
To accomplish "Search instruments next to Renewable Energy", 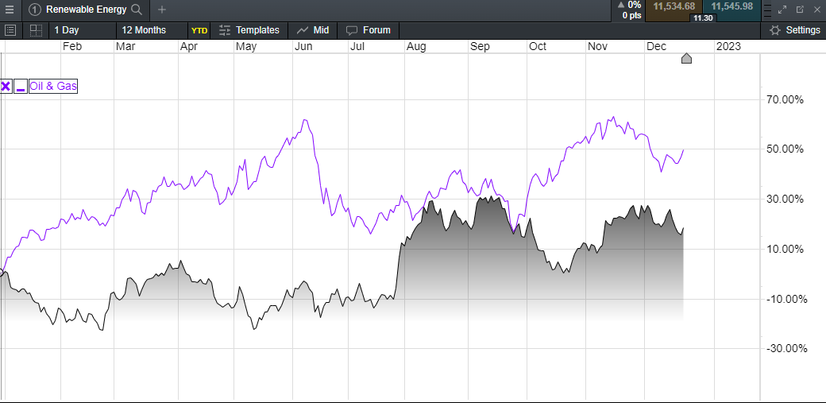I will tap(137, 10).
